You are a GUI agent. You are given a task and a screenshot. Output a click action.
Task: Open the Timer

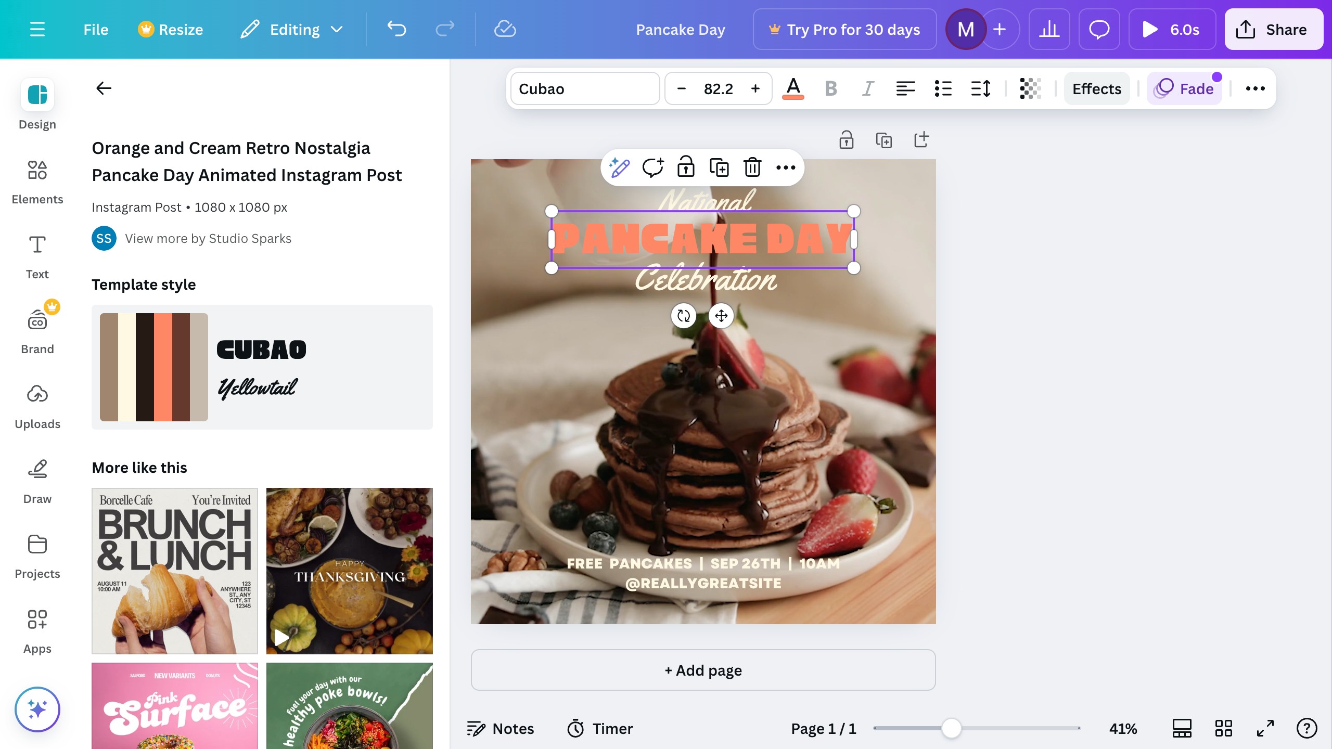coord(600,729)
